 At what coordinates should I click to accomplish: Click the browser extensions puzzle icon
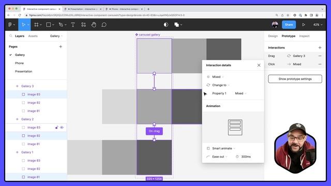tap(306, 15)
